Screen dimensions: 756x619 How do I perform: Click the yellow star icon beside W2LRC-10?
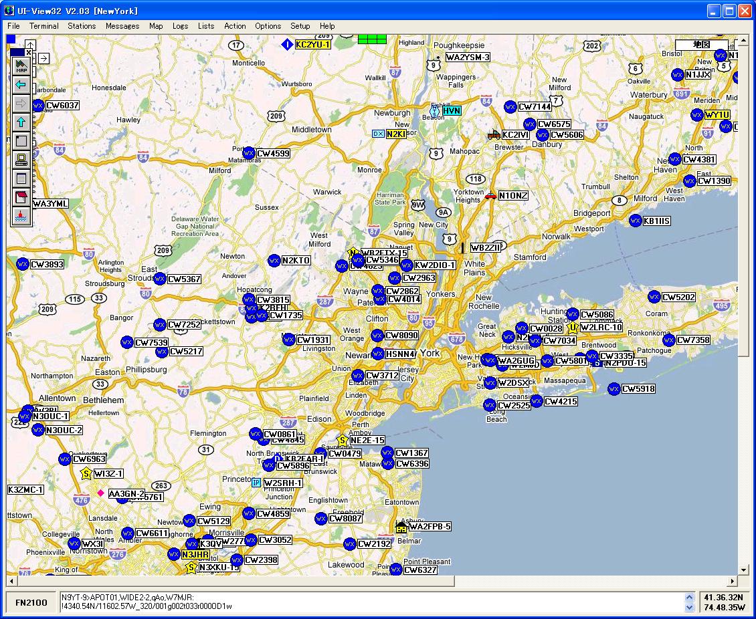(572, 328)
